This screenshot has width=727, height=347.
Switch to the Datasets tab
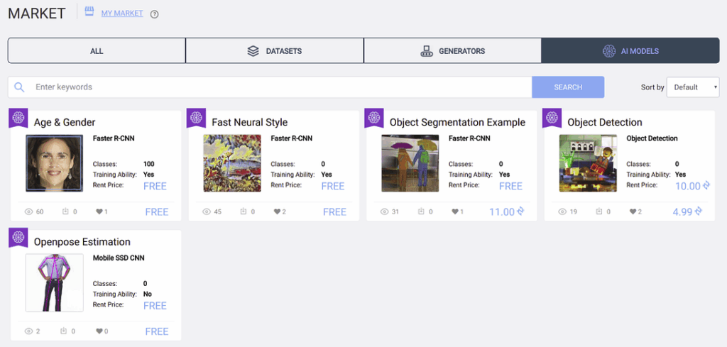(274, 51)
